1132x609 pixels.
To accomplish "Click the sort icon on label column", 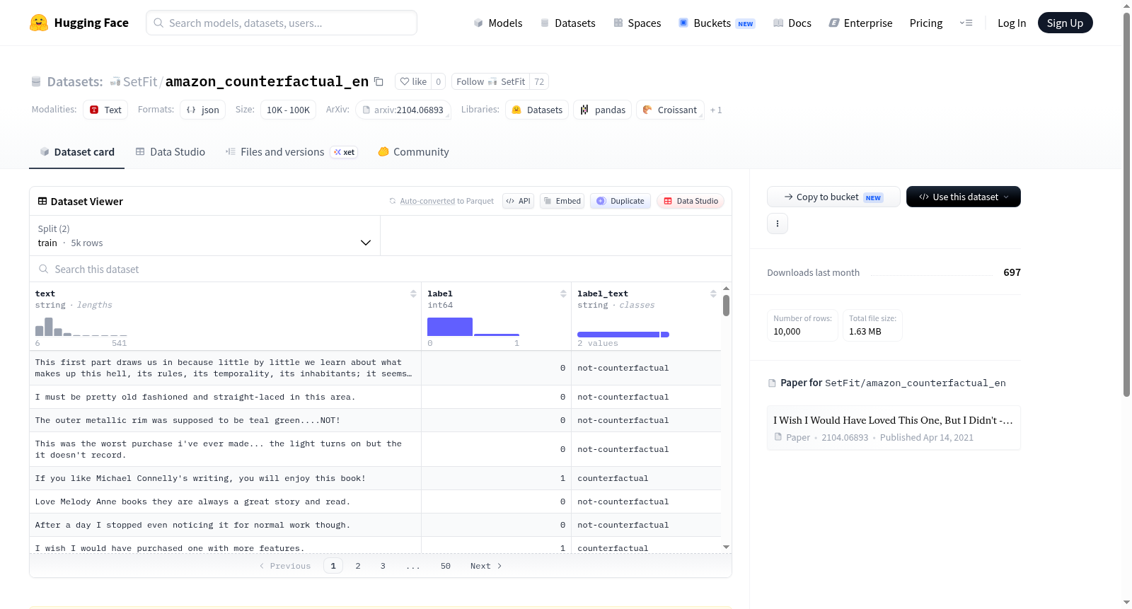I will (x=563, y=294).
